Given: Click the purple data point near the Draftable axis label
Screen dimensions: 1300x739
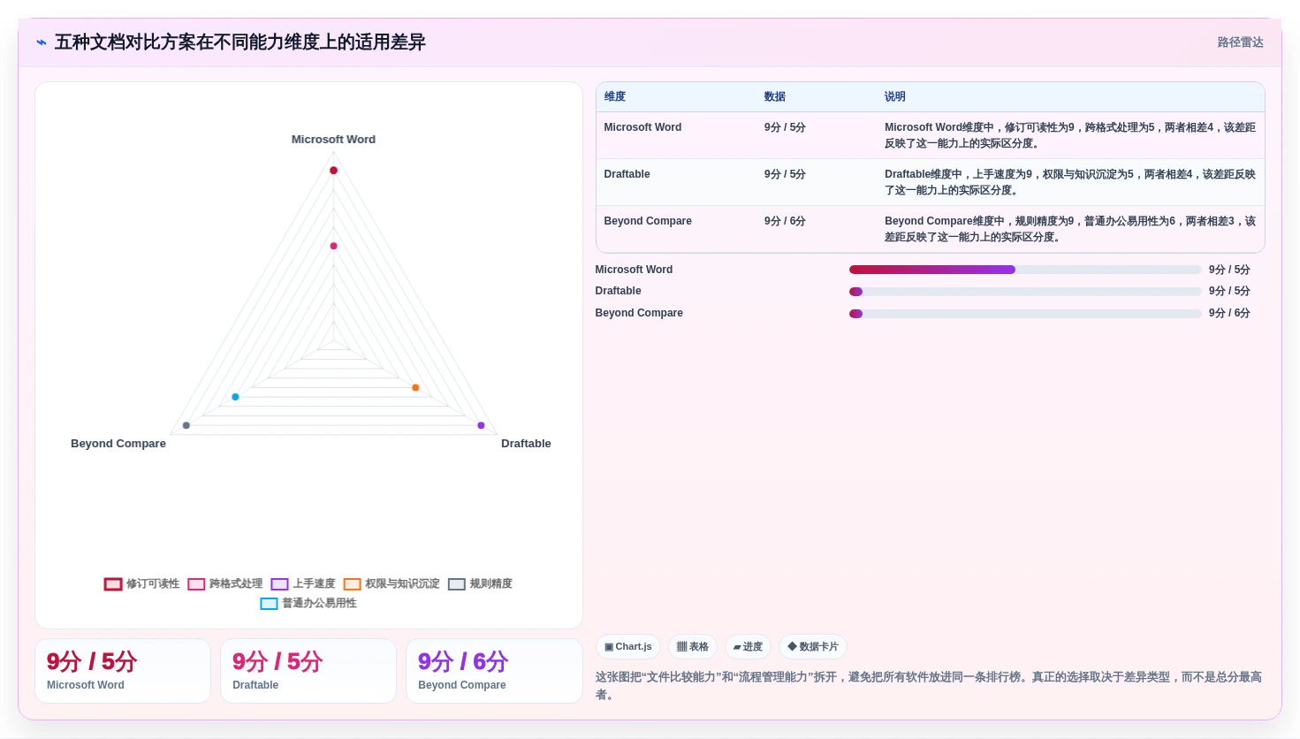Looking at the screenshot, I should (481, 426).
